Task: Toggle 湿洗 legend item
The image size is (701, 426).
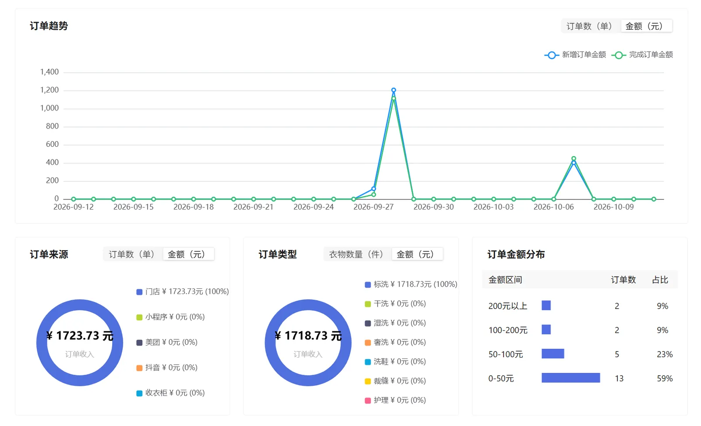Action: [x=395, y=323]
